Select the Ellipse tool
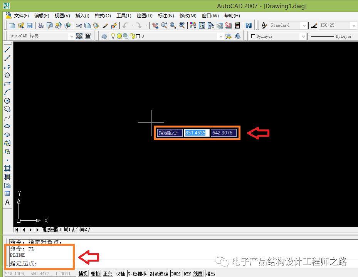The image size is (358, 277). 7,126
